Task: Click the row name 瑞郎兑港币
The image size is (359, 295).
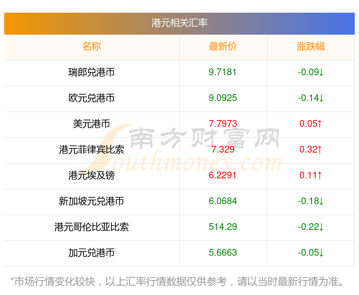Action: (91, 72)
